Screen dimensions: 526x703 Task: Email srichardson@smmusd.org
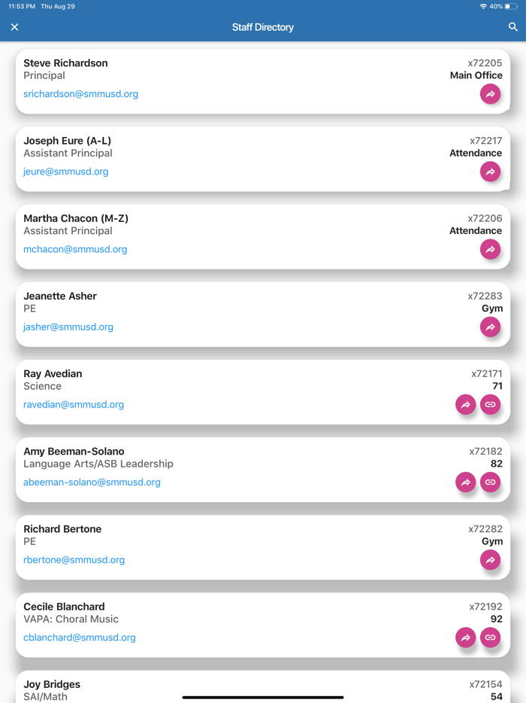[80, 94]
